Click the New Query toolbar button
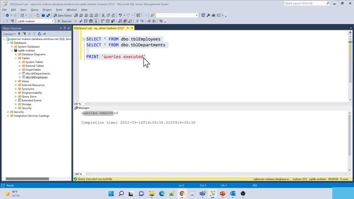Image resolution: width=354 pixels, height=199 pixels. [63, 15]
